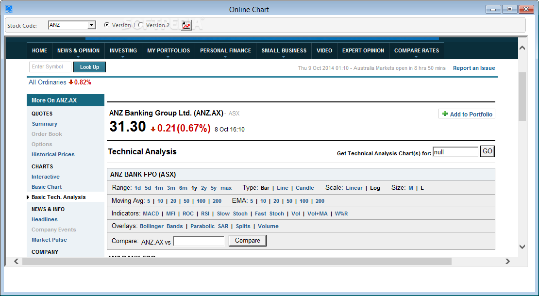Click into the Enter Symbol field
Screen dimensions: 539x296
pyautogui.click(x=50, y=67)
